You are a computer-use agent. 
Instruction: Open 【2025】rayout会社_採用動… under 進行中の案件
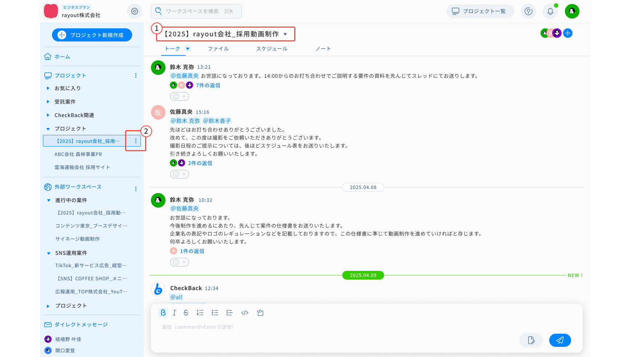[x=91, y=213]
